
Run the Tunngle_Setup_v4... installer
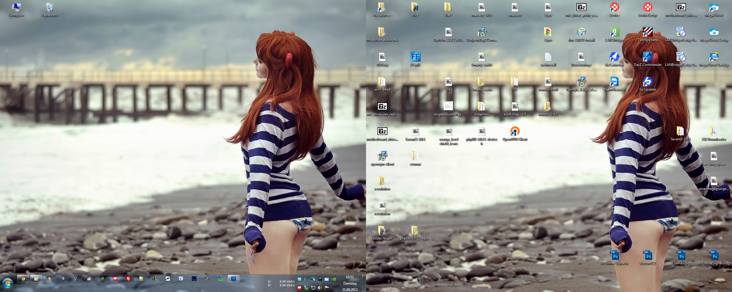[x=581, y=84]
